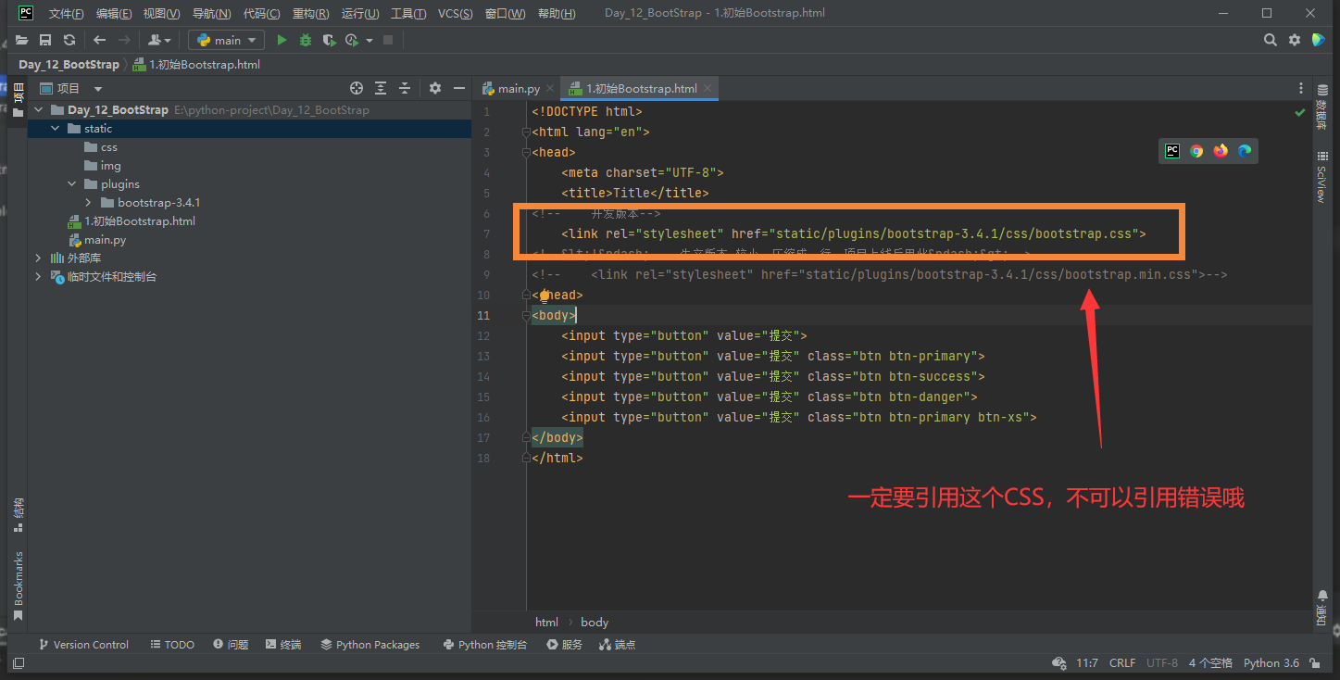This screenshot has width=1340, height=680.
Task: Navigate back with the left arrow
Action: (x=99, y=40)
